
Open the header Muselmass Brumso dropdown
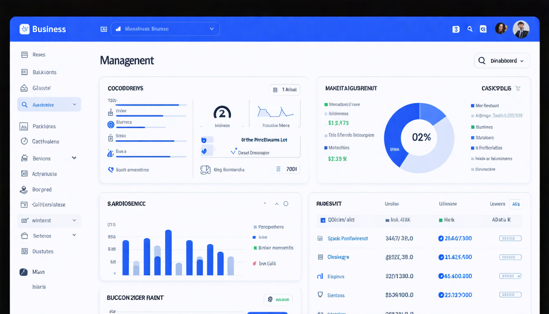pyautogui.click(x=165, y=29)
